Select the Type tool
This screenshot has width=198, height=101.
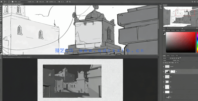pos(1,39)
